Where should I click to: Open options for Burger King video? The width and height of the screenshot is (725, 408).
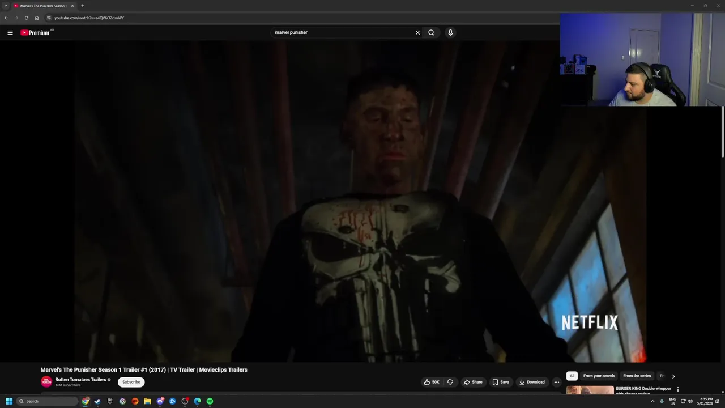point(677,389)
